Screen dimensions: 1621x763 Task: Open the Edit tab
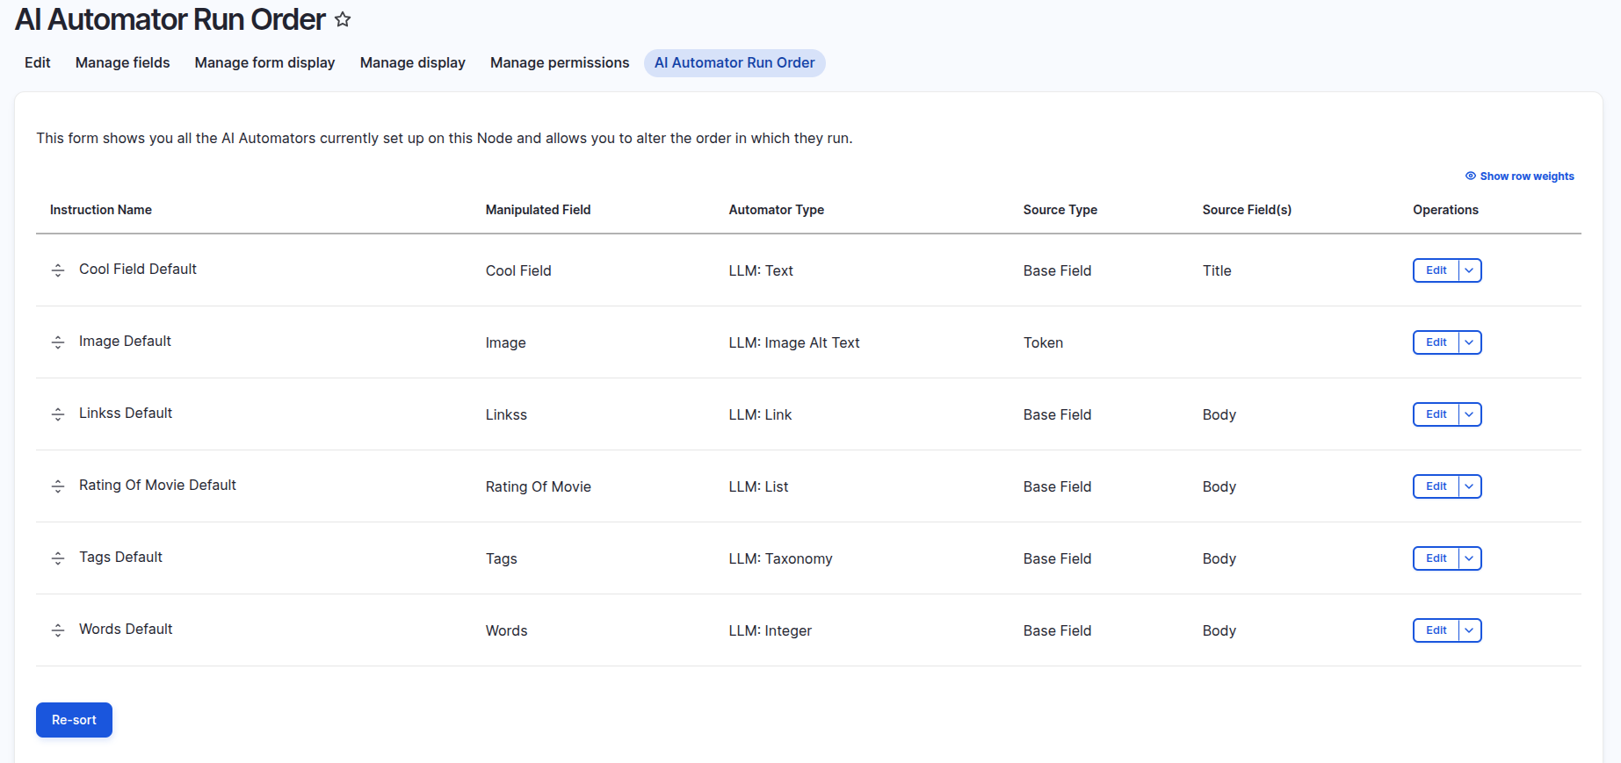coord(38,63)
